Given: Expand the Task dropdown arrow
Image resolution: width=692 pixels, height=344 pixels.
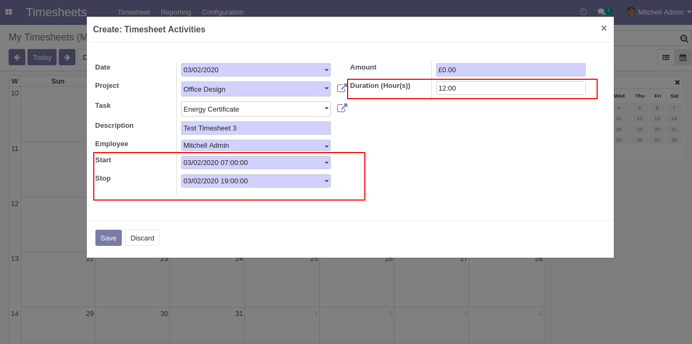Looking at the screenshot, I should tap(327, 109).
